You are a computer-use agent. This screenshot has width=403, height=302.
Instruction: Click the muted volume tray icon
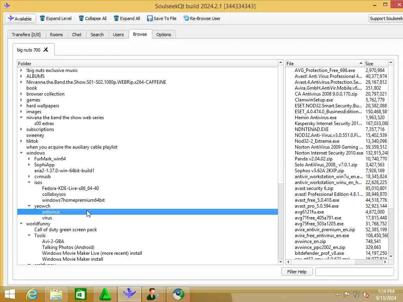(366, 295)
